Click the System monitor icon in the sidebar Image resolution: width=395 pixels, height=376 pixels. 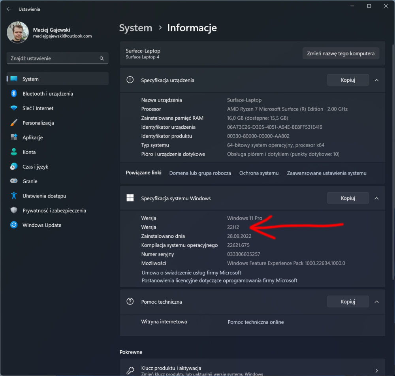pyautogui.click(x=14, y=79)
